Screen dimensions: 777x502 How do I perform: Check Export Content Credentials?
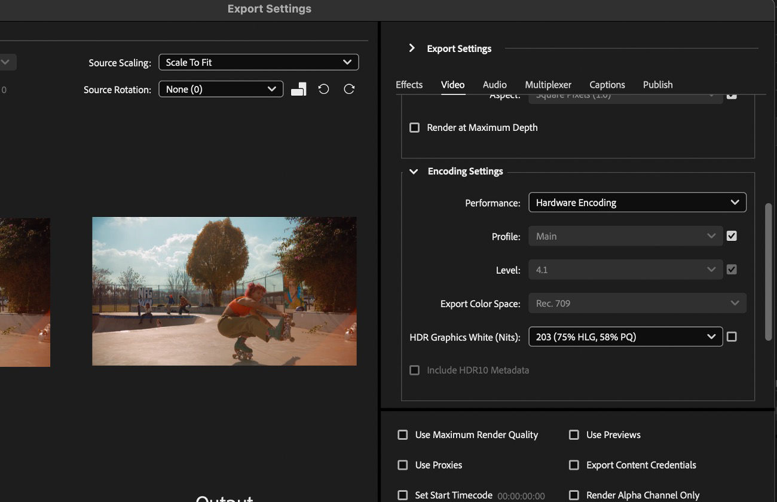point(574,464)
